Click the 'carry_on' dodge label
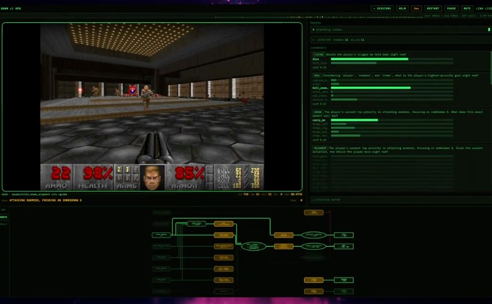Image resolution: width=492 pixels, height=304 pixels. tap(319, 120)
